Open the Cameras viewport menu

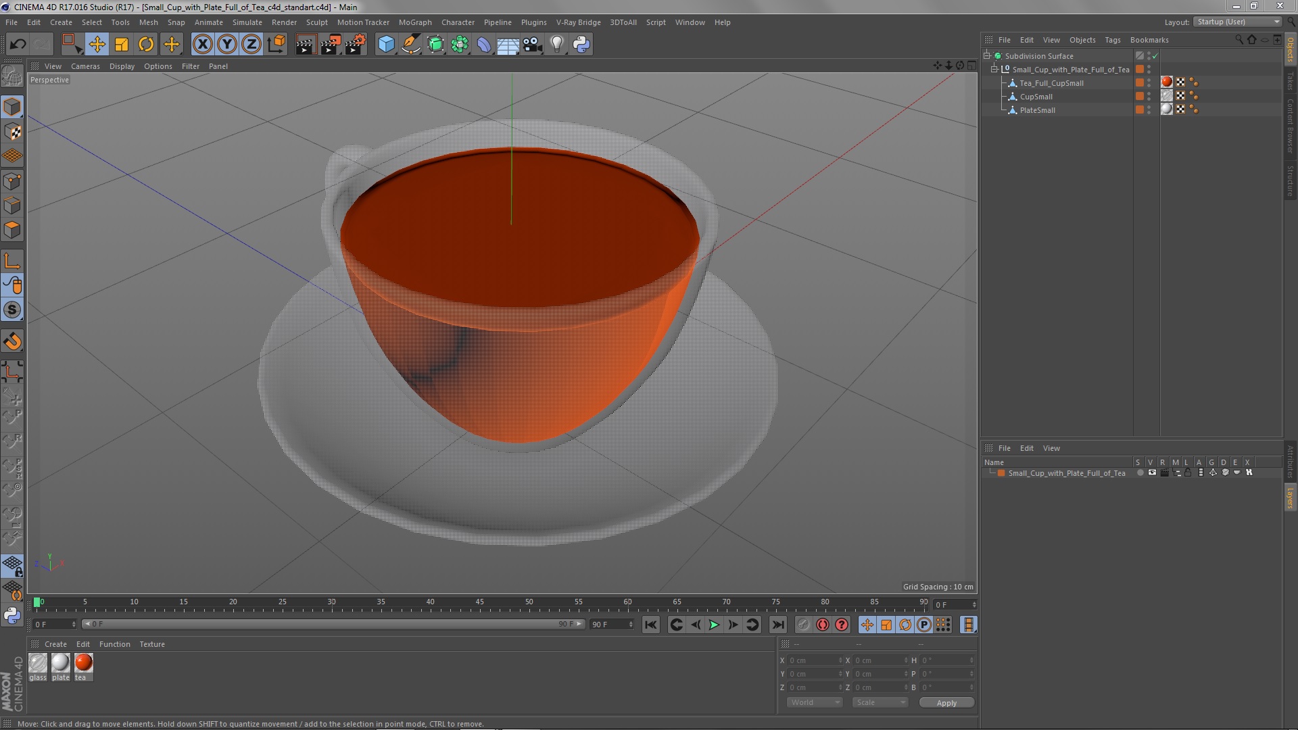[x=85, y=66]
